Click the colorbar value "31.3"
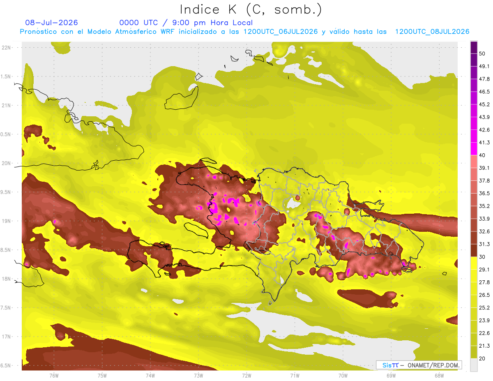493x381 pixels. pos(484,244)
